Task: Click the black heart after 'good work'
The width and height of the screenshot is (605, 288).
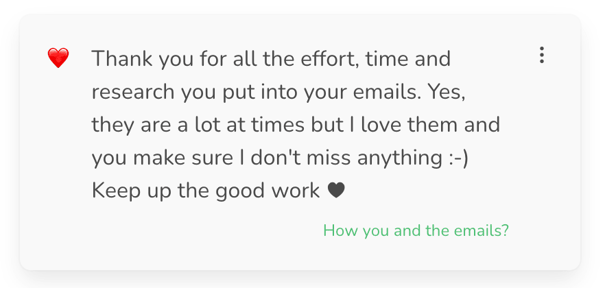Action: [x=336, y=191]
